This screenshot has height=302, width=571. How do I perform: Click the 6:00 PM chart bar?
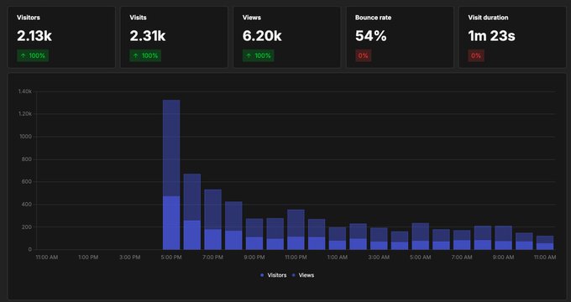(192, 211)
